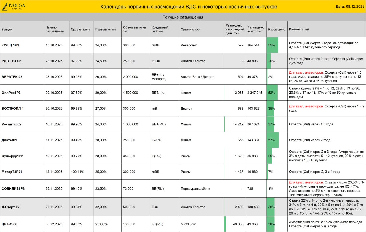Click start date 25.11.2025
This screenshot has height=232, width=366.
coord(54,189)
